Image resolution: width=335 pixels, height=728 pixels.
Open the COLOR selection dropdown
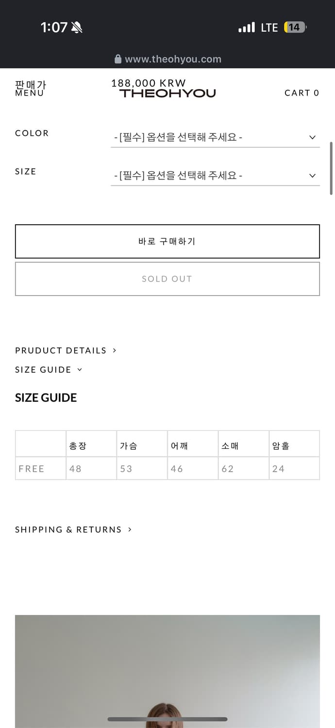click(215, 137)
